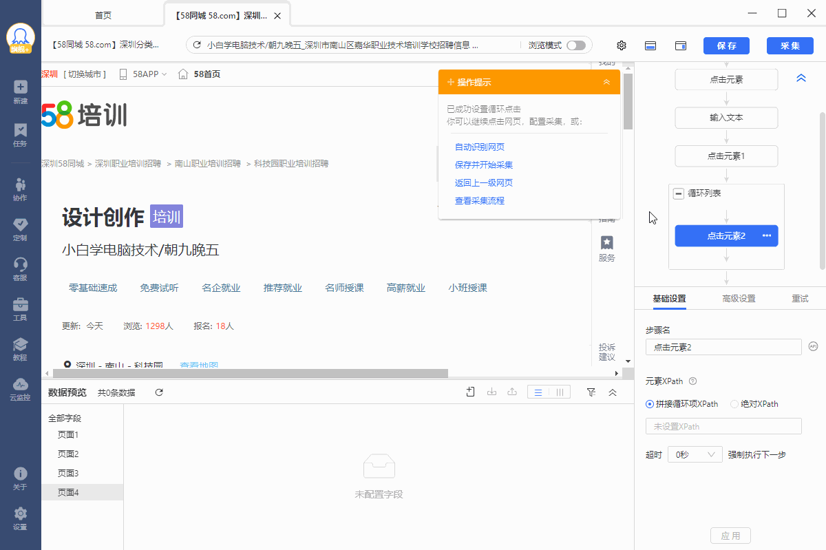Click the 自动识别网页 link

click(x=480, y=147)
